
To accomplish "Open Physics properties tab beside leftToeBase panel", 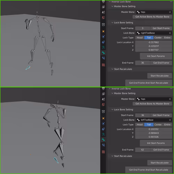I will pos(103,124).
